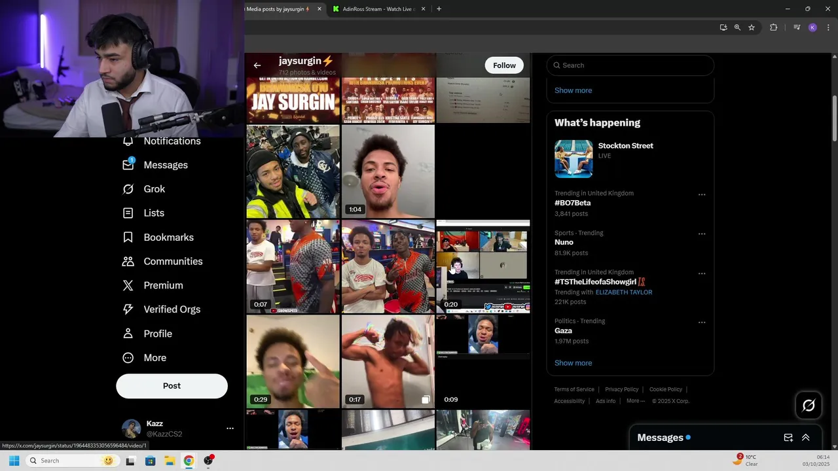Follow jaysurgin with Follow button

(504, 65)
